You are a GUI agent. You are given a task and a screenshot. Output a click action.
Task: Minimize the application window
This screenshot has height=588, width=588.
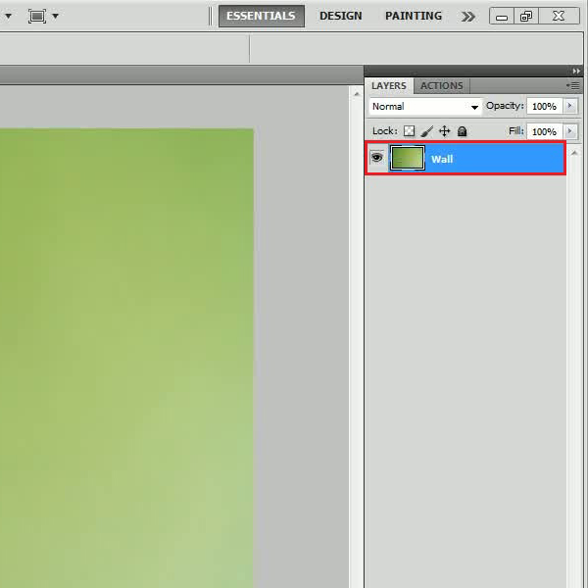[x=502, y=17]
